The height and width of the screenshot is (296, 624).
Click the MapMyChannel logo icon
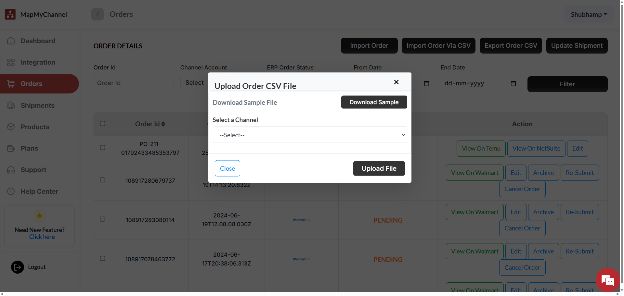coord(10,14)
